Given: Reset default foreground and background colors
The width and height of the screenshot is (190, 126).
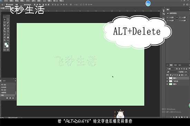Looking at the screenshot, I should pyautogui.click(x=5, y=47).
